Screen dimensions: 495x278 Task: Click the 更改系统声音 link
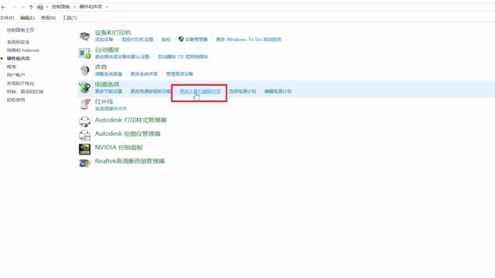click(144, 74)
